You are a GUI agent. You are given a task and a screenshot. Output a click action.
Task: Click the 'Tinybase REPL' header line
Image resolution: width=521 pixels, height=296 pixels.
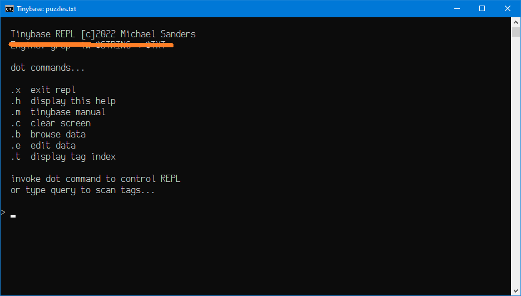tap(103, 34)
